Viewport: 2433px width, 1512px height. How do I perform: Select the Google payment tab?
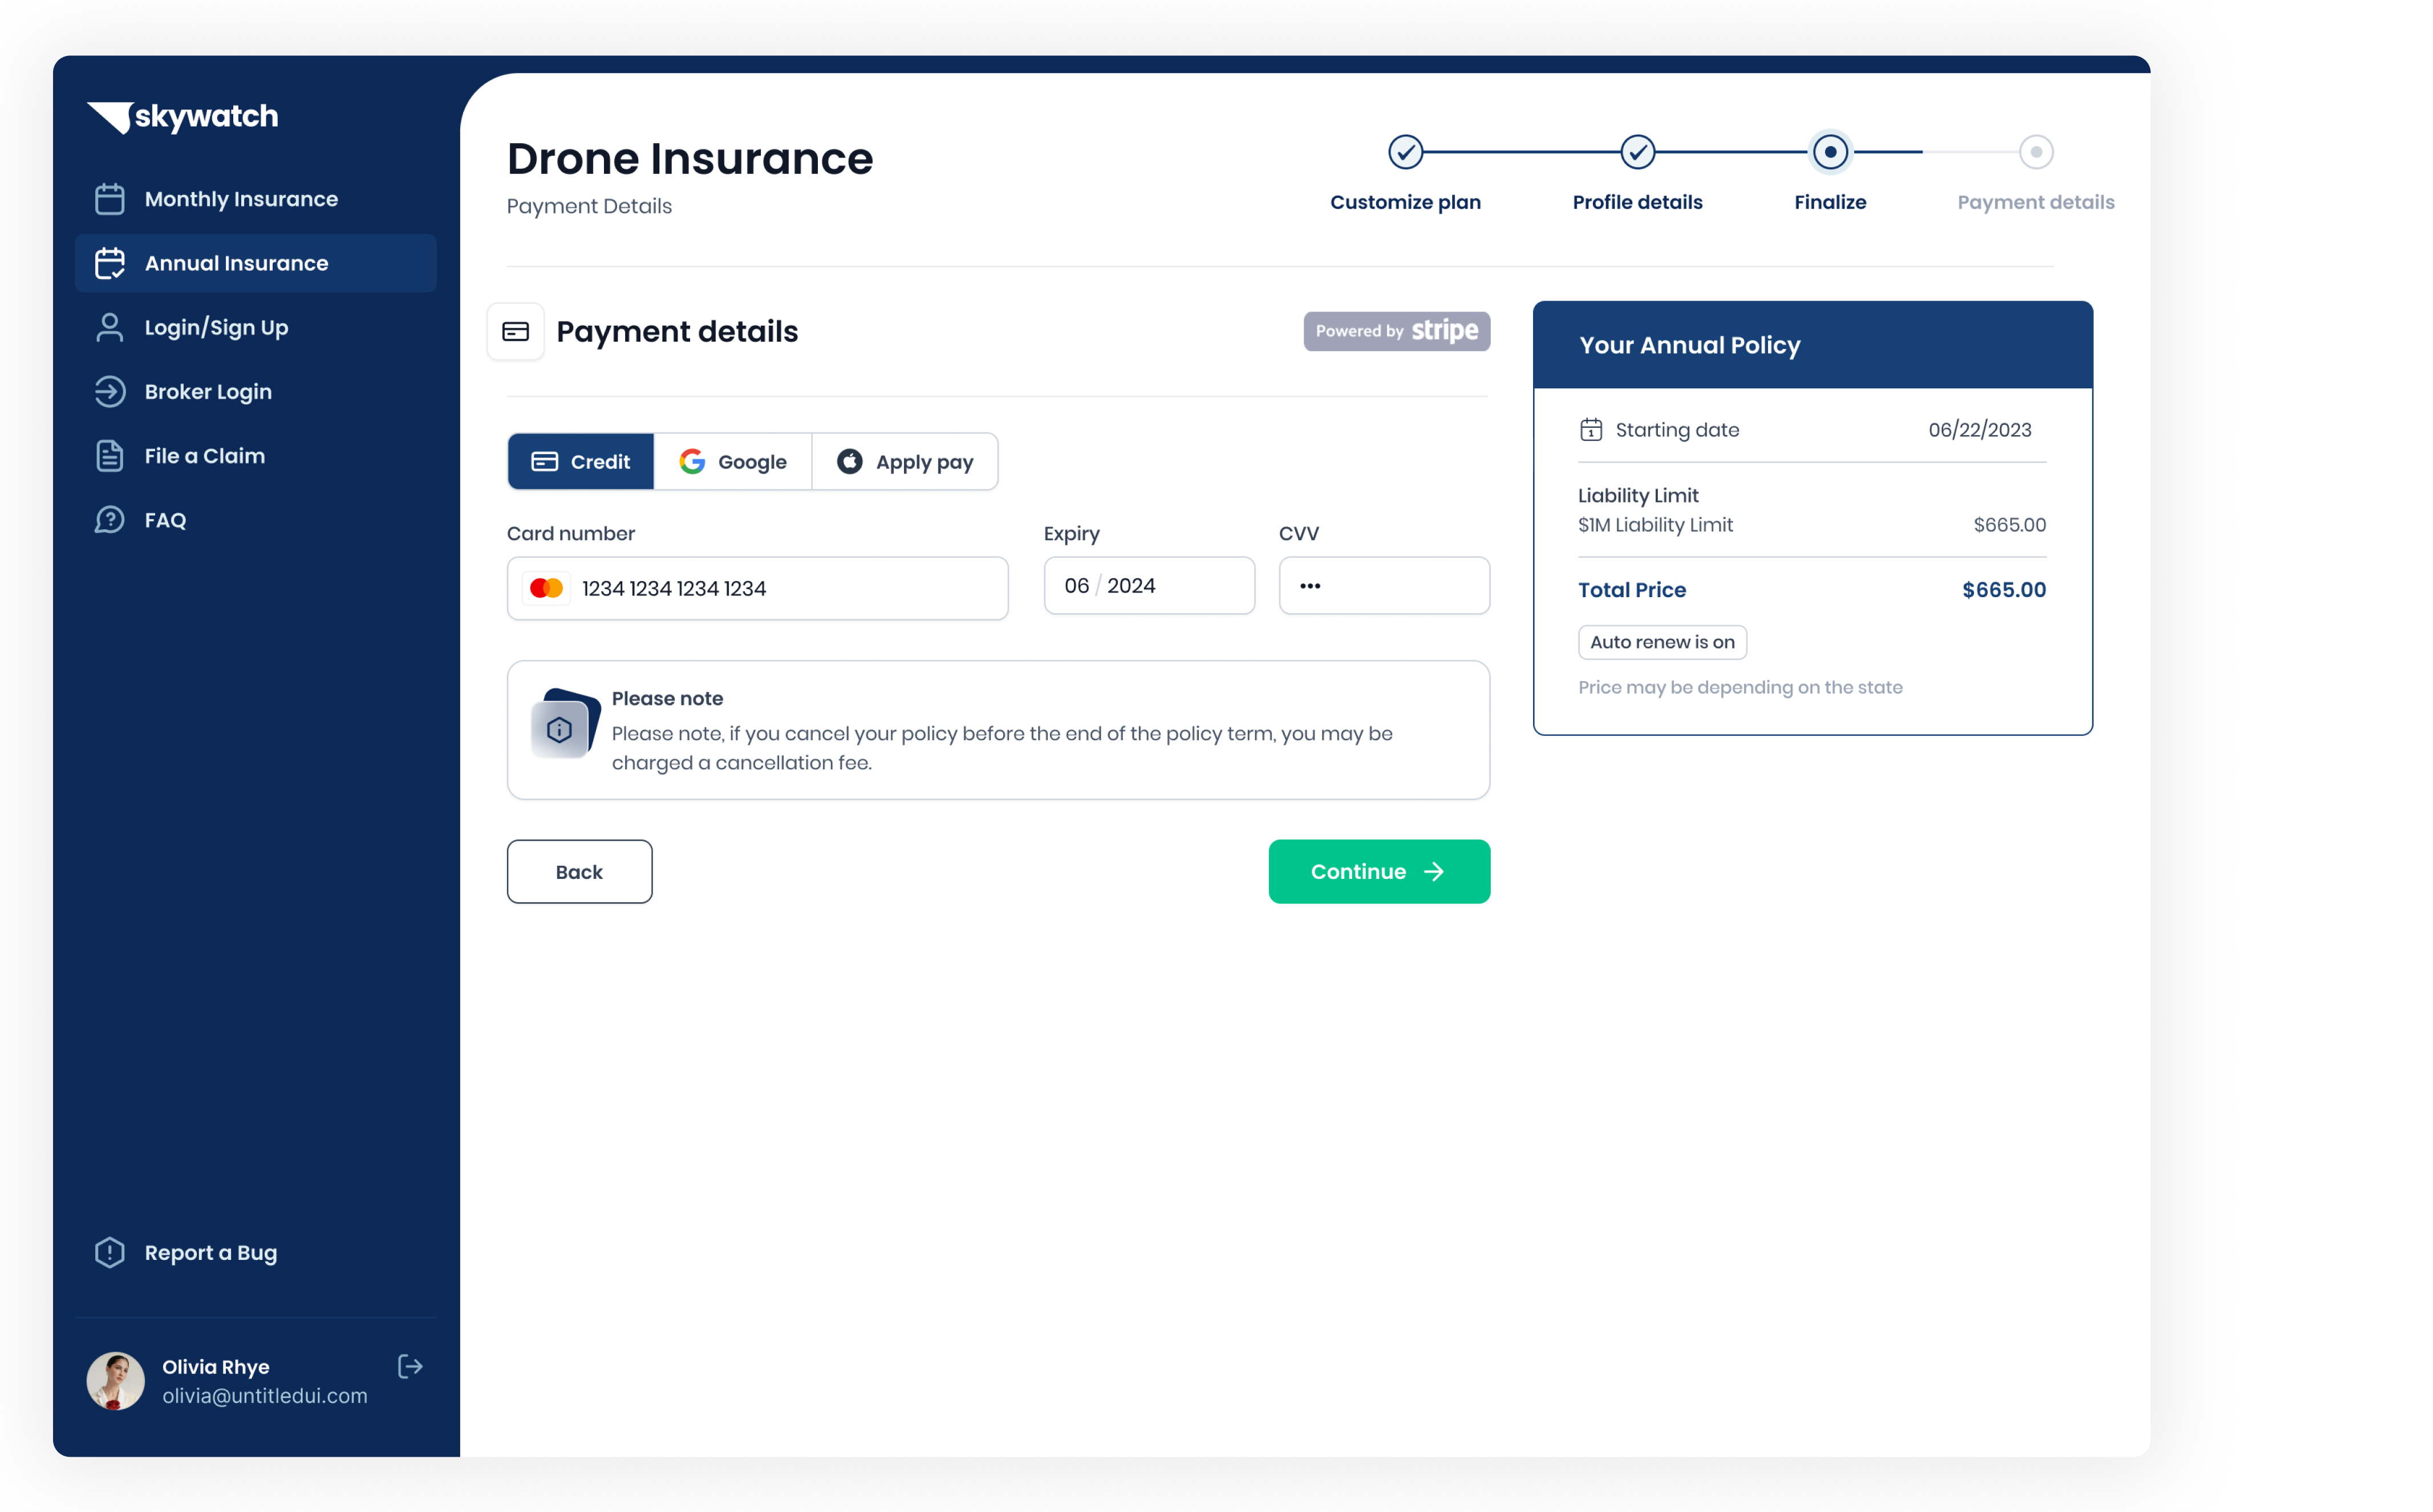(733, 461)
